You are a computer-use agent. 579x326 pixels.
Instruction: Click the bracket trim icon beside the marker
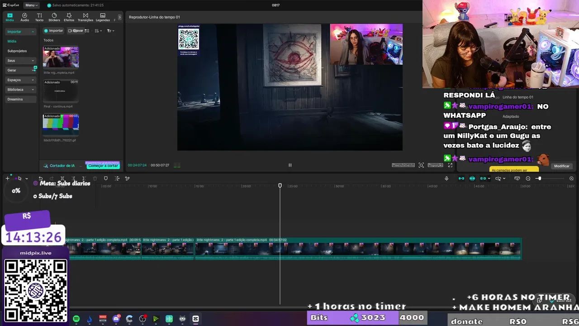pyautogui.click(x=117, y=178)
